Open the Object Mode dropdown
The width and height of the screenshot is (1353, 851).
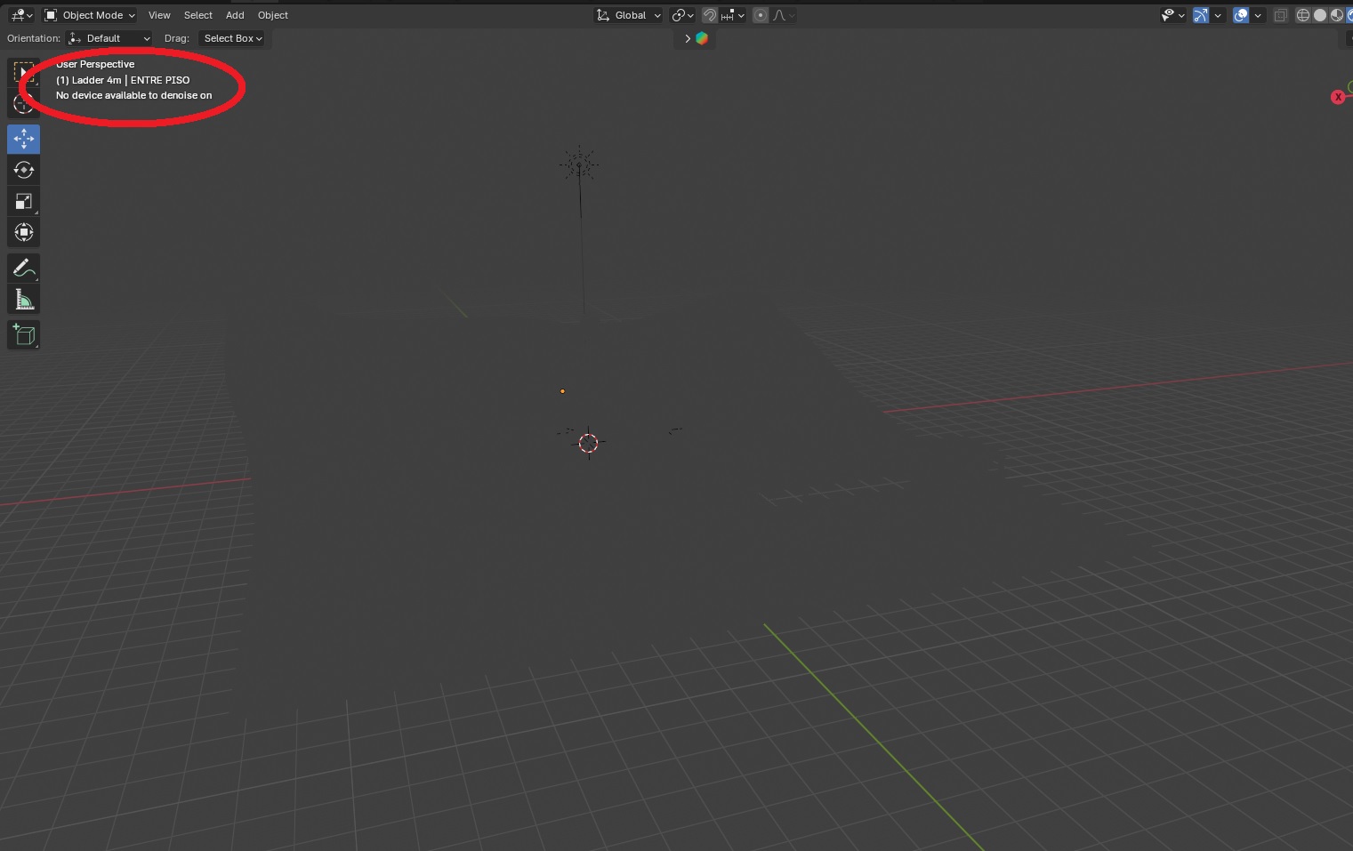pyautogui.click(x=90, y=15)
